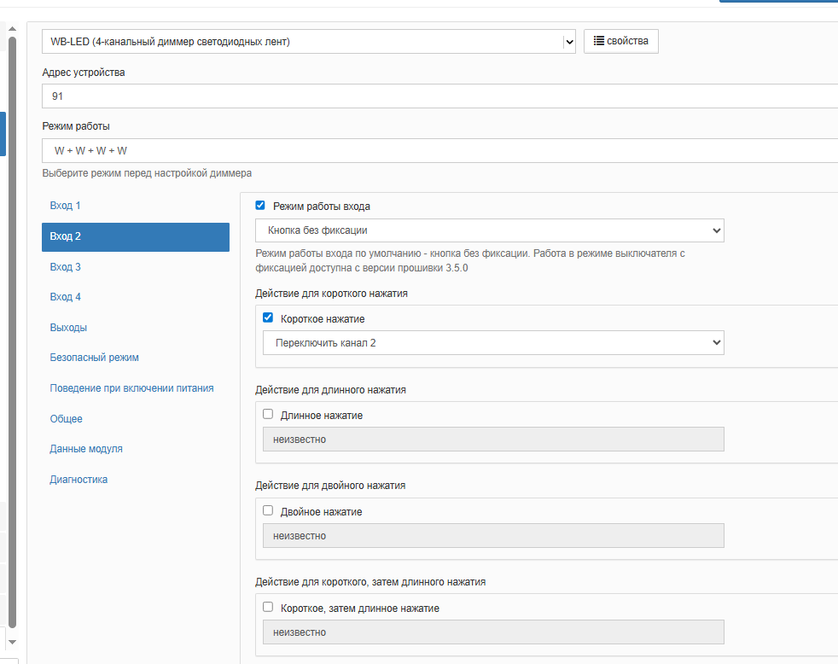Disable the Короткое нажатие checkbox
Screen dimensions: 838x664
click(268, 317)
